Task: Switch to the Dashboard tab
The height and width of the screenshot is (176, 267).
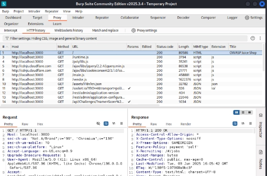Action: click(13, 18)
